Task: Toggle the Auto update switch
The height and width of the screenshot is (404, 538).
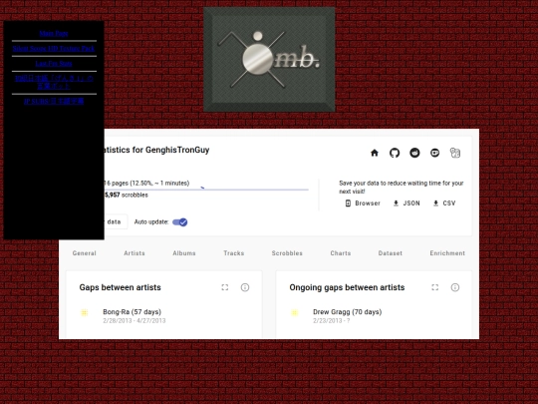Action: (179, 222)
